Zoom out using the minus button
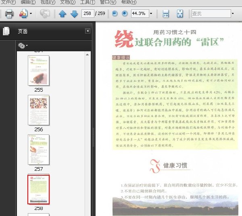This screenshot has width=242, height=216. tap(115, 13)
